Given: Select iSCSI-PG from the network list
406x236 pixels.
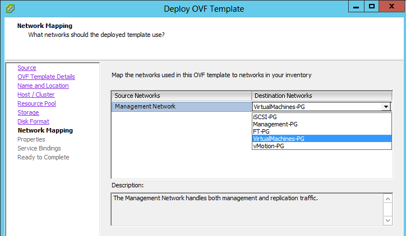Looking at the screenshot, I should click(x=266, y=117).
